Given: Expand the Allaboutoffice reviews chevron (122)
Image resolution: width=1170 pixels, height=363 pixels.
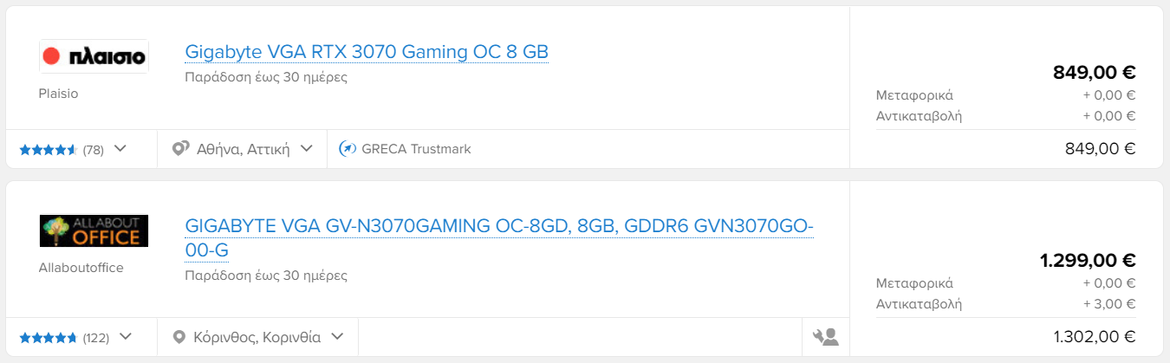Looking at the screenshot, I should coord(126,337).
